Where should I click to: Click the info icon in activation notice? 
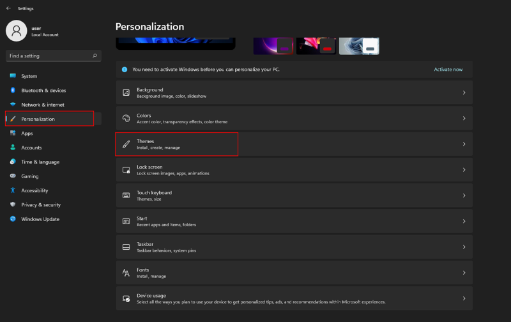[125, 70]
